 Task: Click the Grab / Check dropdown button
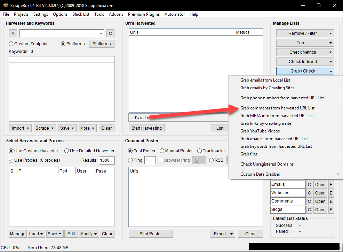305,71
